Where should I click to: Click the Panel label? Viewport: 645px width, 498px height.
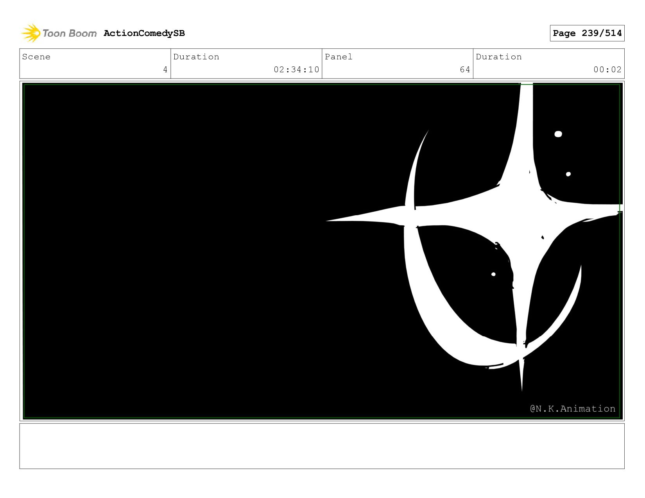pos(339,57)
